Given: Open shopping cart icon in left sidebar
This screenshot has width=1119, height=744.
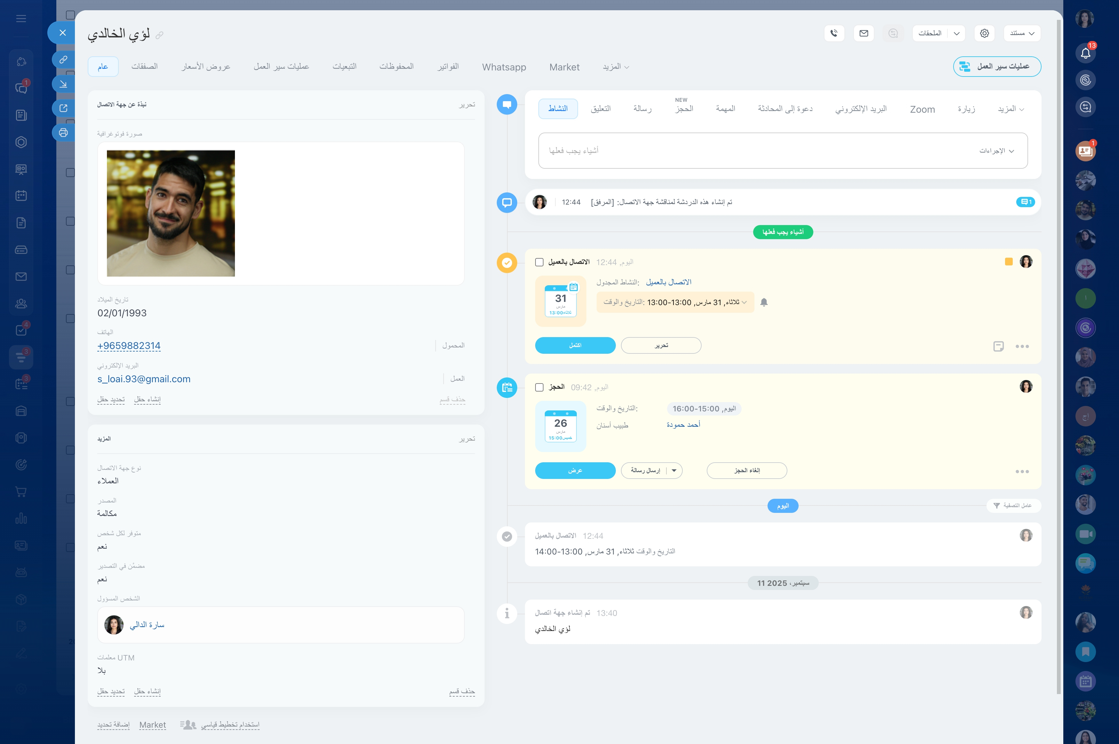Looking at the screenshot, I should point(21,492).
